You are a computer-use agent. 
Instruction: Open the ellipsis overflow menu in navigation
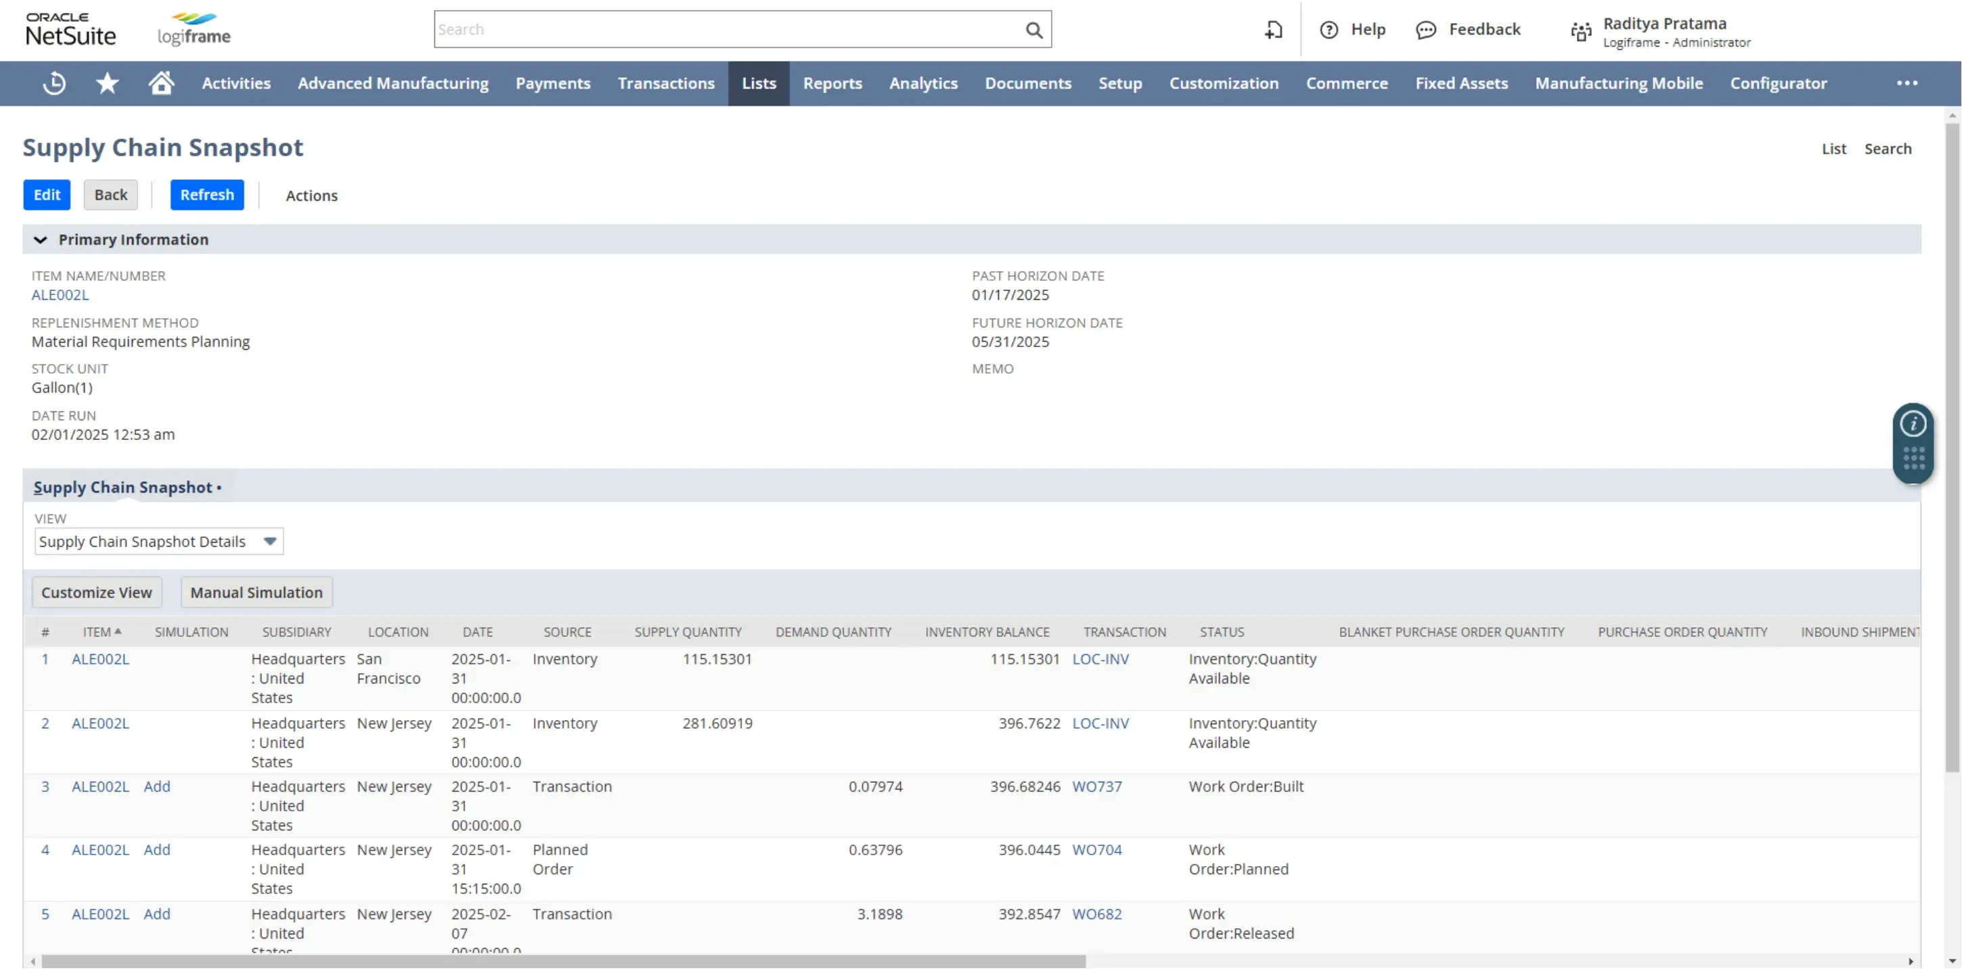tap(1907, 83)
